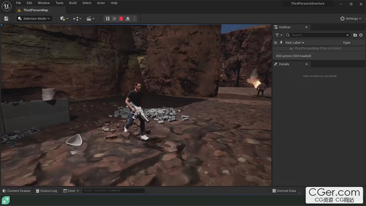Restore down the Unreal Editor window
The height and width of the screenshot is (206, 366).
[x=351, y=4]
